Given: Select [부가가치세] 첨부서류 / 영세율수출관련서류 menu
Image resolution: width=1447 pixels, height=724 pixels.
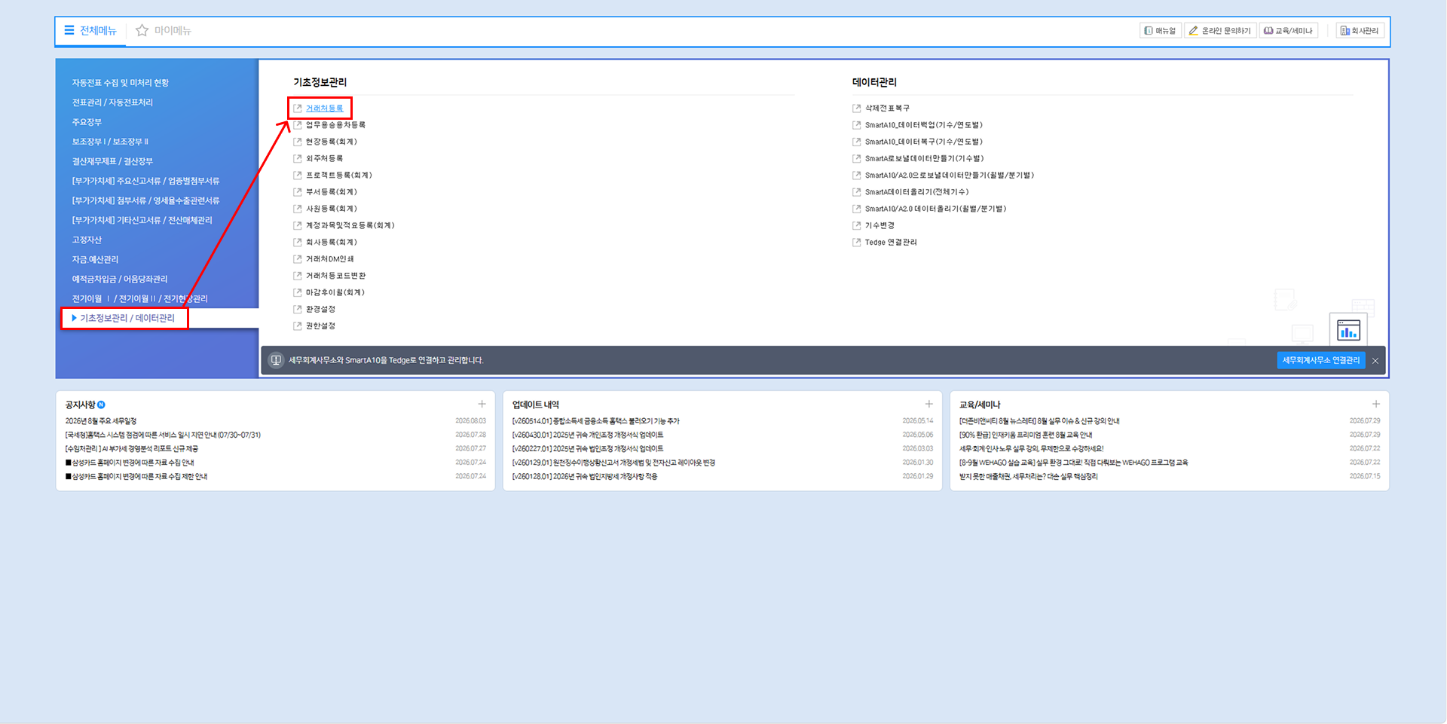Looking at the screenshot, I should coord(145,200).
